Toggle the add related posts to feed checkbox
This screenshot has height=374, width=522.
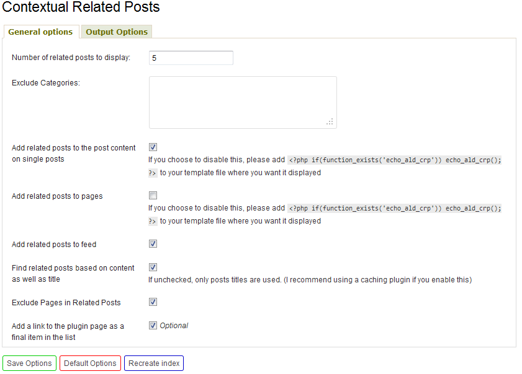pos(153,244)
